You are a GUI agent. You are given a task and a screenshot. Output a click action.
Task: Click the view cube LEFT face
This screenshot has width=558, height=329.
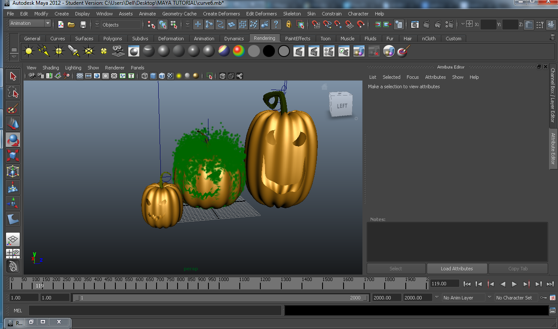click(x=342, y=106)
